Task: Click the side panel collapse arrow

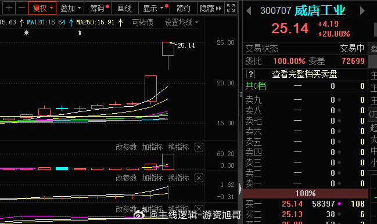Action: tap(240, 189)
